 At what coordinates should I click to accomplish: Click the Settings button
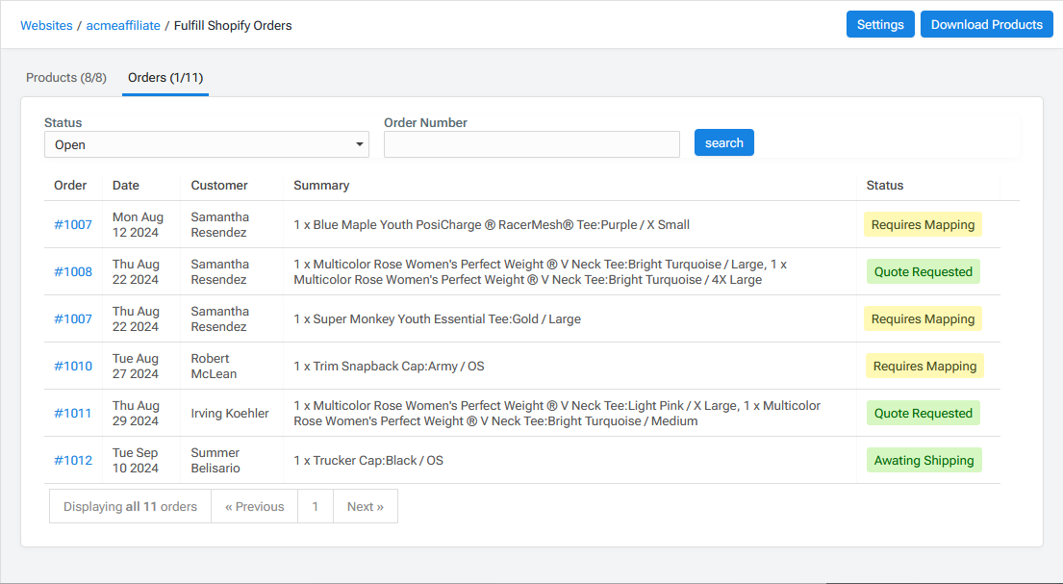point(879,25)
